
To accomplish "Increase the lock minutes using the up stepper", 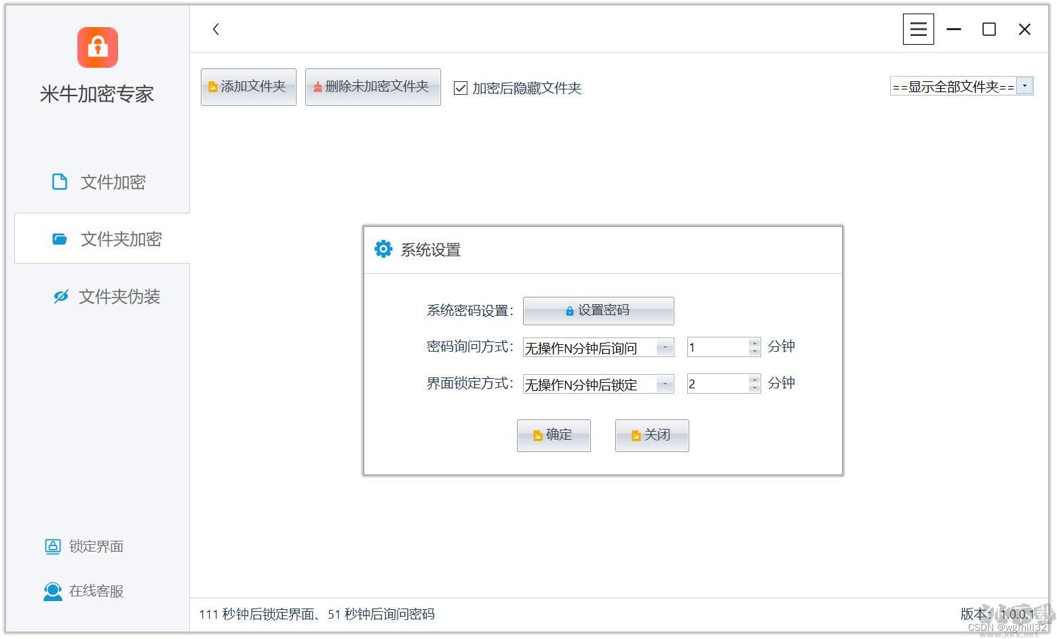I will 753,379.
